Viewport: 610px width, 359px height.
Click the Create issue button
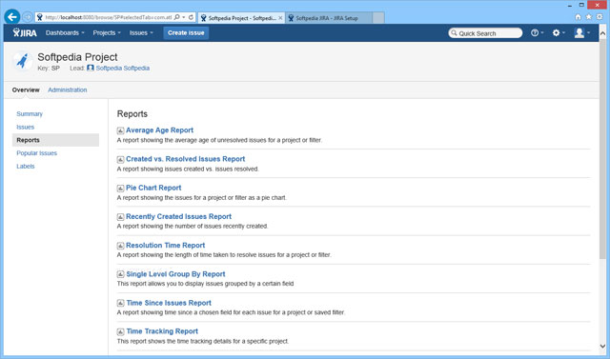click(x=186, y=33)
